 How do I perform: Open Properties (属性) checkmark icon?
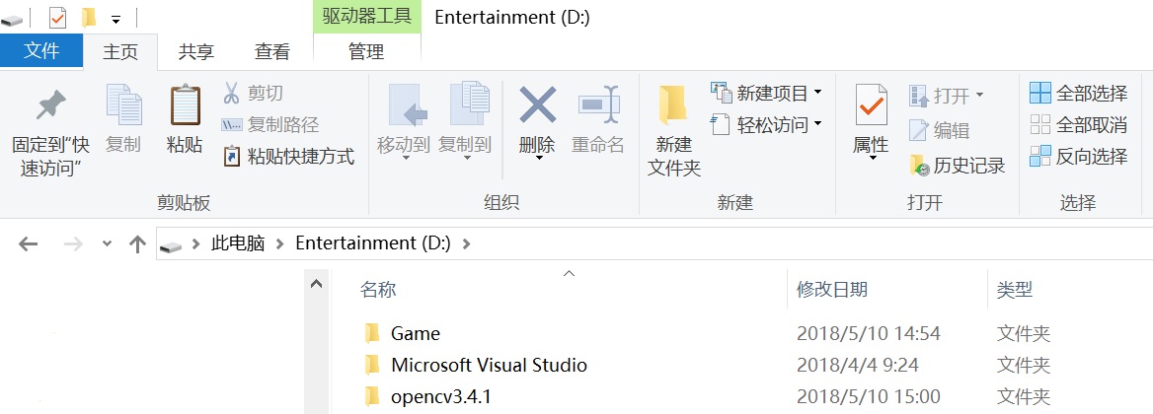[x=872, y=104]
